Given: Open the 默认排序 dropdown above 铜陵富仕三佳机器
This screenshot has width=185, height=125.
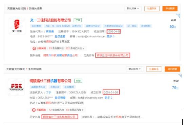Looking at the screenshot, I should click(x=135, y=69).
